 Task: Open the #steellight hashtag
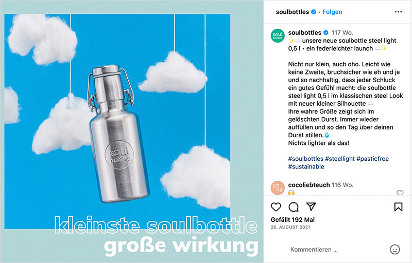pyautogui.click(x=340, y=159)
